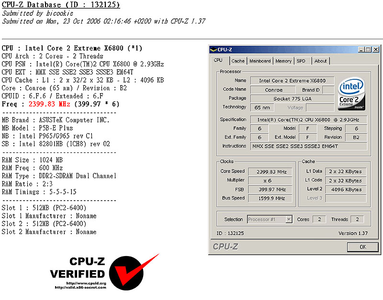Click the Level 2 value 4096 KBytes
This screenshot has width=383, height=300.
tap(346, 189)
